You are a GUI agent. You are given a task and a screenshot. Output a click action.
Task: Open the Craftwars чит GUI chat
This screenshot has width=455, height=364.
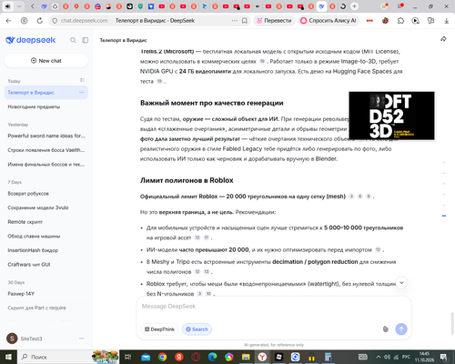coord(46,265)
